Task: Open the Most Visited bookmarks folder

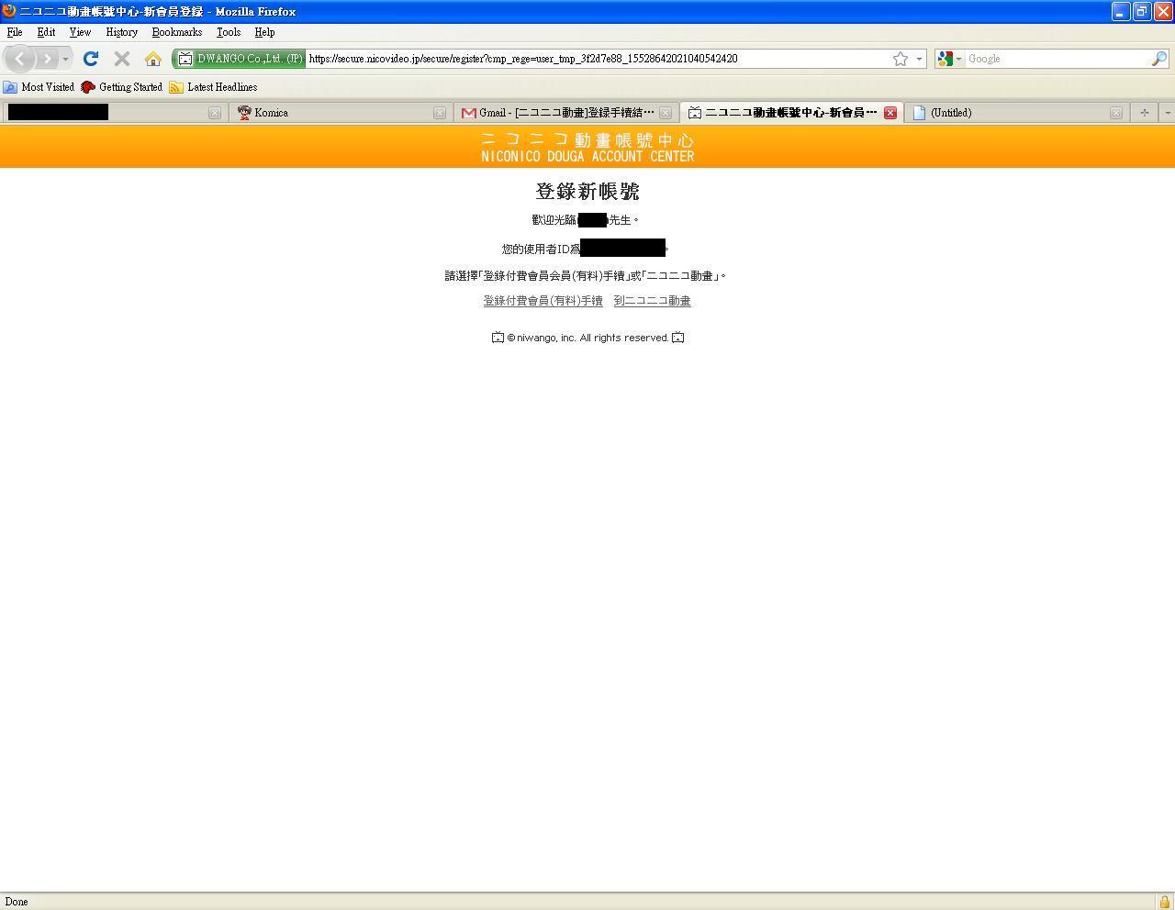Action: (x=39, y=87)
